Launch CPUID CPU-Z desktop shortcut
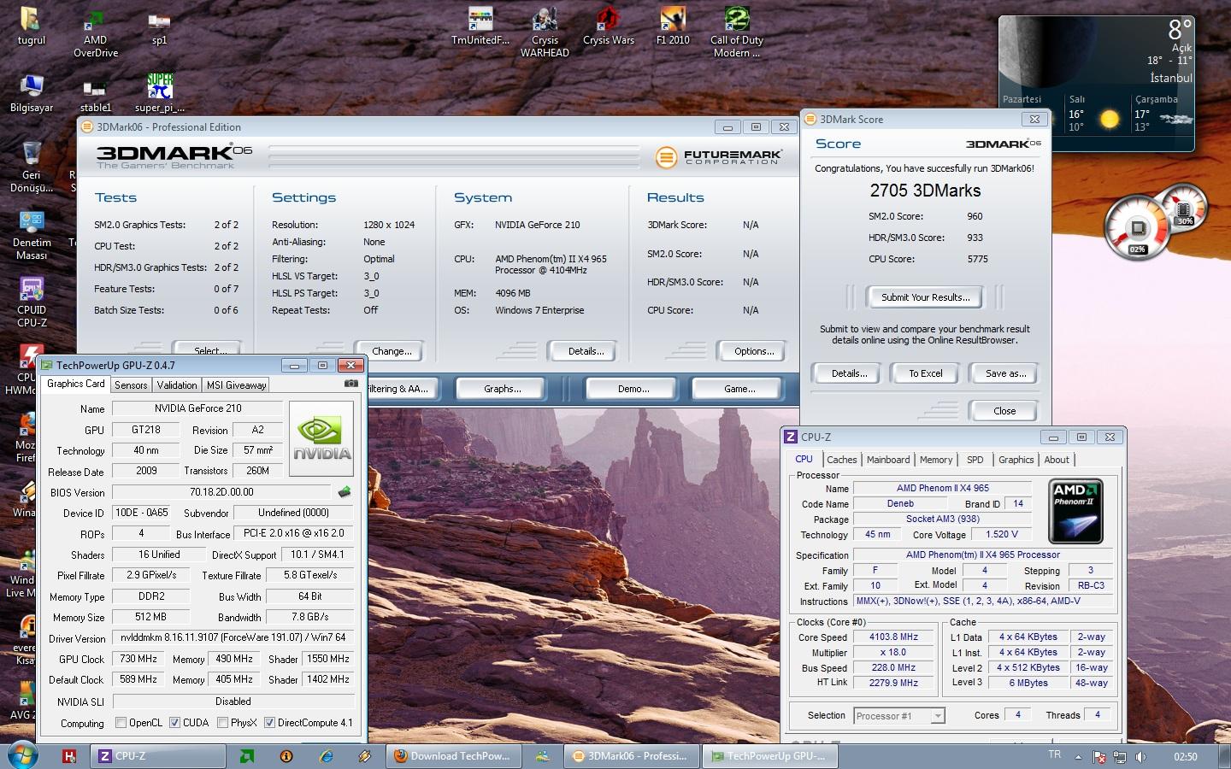 (31, 302)
